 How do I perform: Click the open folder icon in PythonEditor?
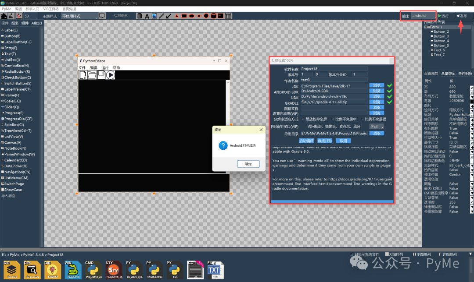(x=92, y=75)
